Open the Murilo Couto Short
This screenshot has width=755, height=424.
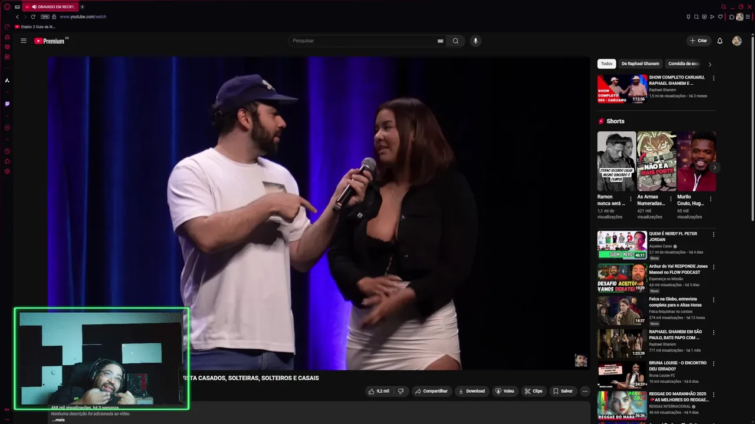pos(697,161)
